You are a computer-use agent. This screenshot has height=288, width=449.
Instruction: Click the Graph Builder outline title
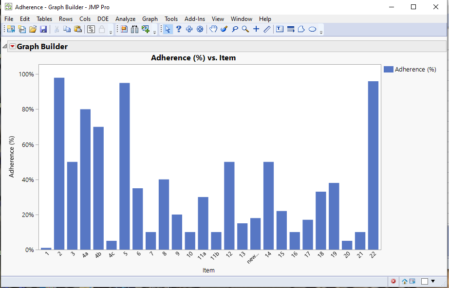point(42,46)
